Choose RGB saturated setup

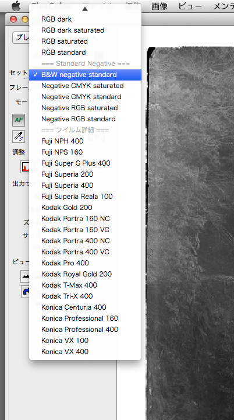(x=85, y=41)
